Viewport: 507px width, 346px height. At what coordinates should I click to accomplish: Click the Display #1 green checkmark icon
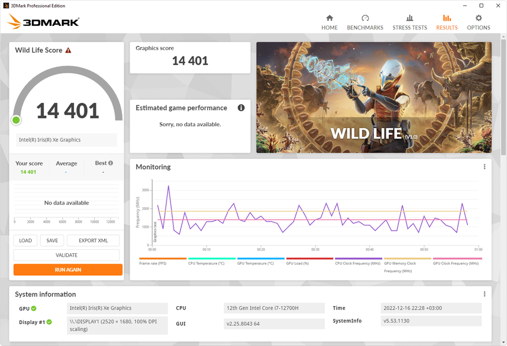(49, 322)
